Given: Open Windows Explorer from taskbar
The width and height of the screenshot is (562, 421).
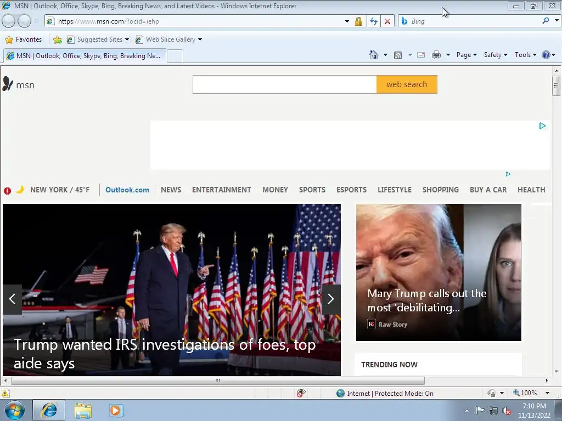Looking at the screenshot, I should [83, 411].
